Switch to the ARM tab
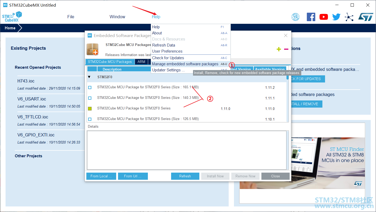Image resolution: width=376 pixels, height=212 pixels. coord(142,62)
